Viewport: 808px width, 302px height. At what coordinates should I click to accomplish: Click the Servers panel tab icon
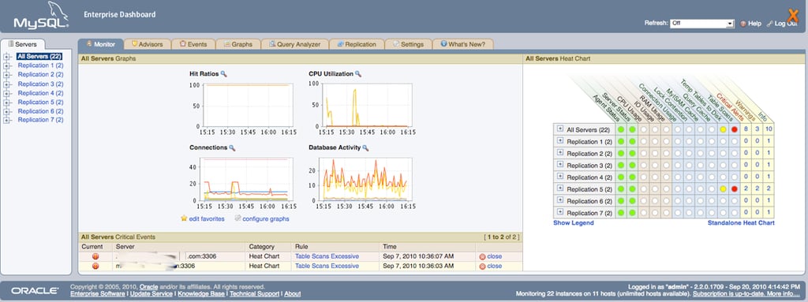click(x=11, y=44)
